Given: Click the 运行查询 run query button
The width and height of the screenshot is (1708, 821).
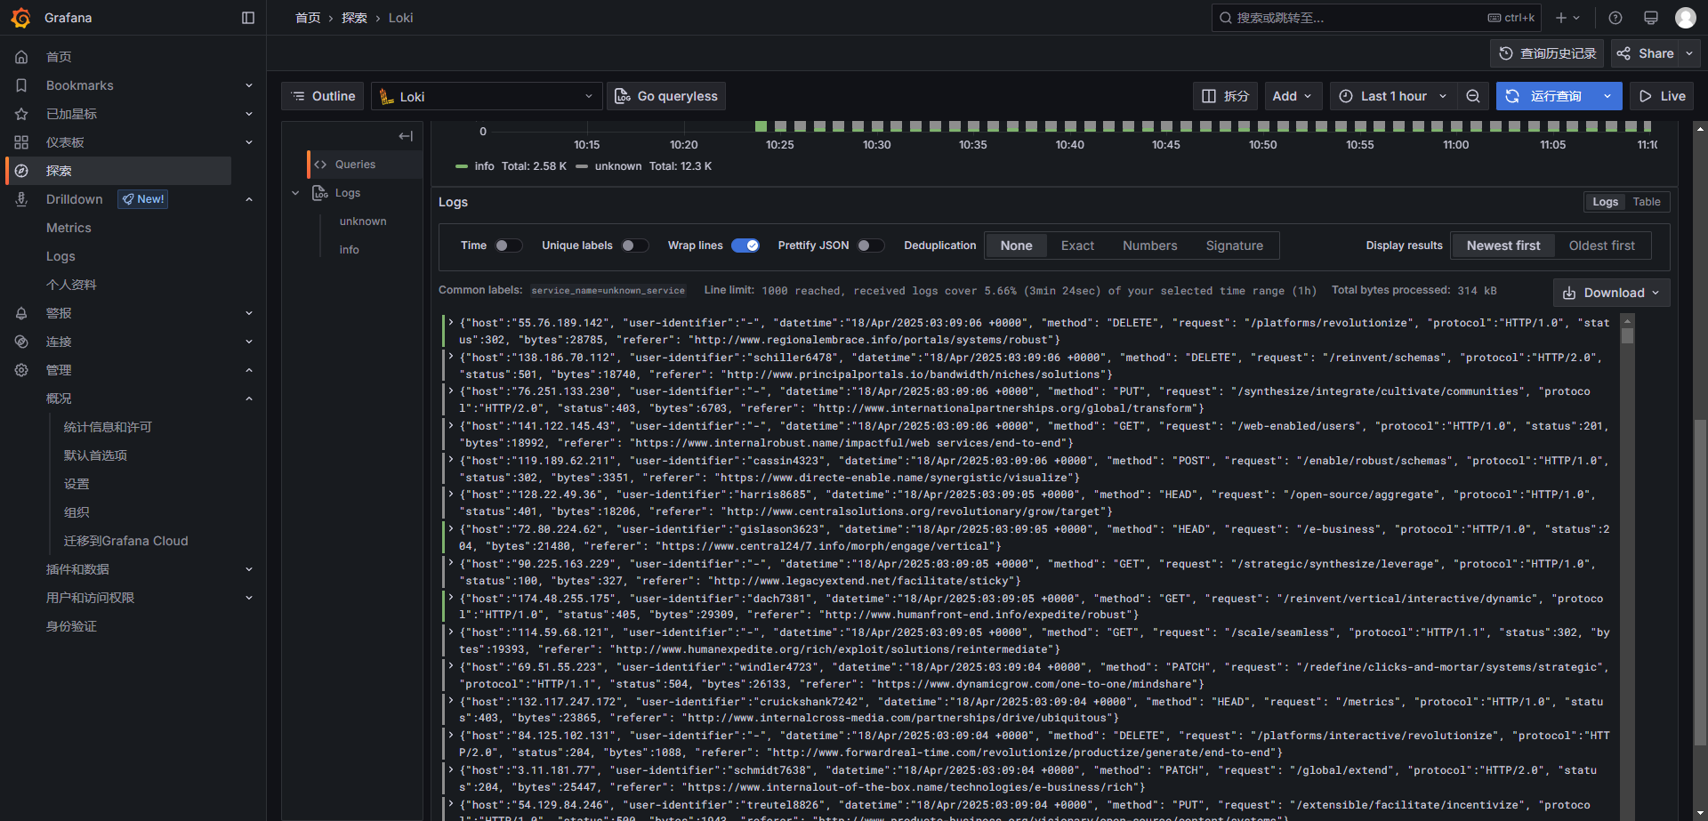Looking at the screenshot, I should tap(1545, 96).
